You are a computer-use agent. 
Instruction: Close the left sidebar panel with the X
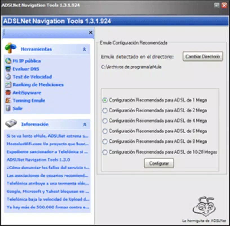91,32
